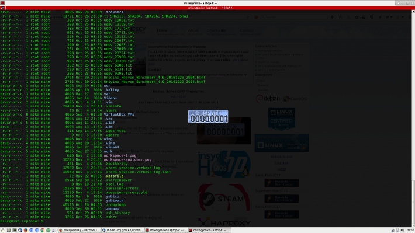Click the 'udev_10031.txt' file name
Screen dimensions: 415x233
tap(119, 20)
